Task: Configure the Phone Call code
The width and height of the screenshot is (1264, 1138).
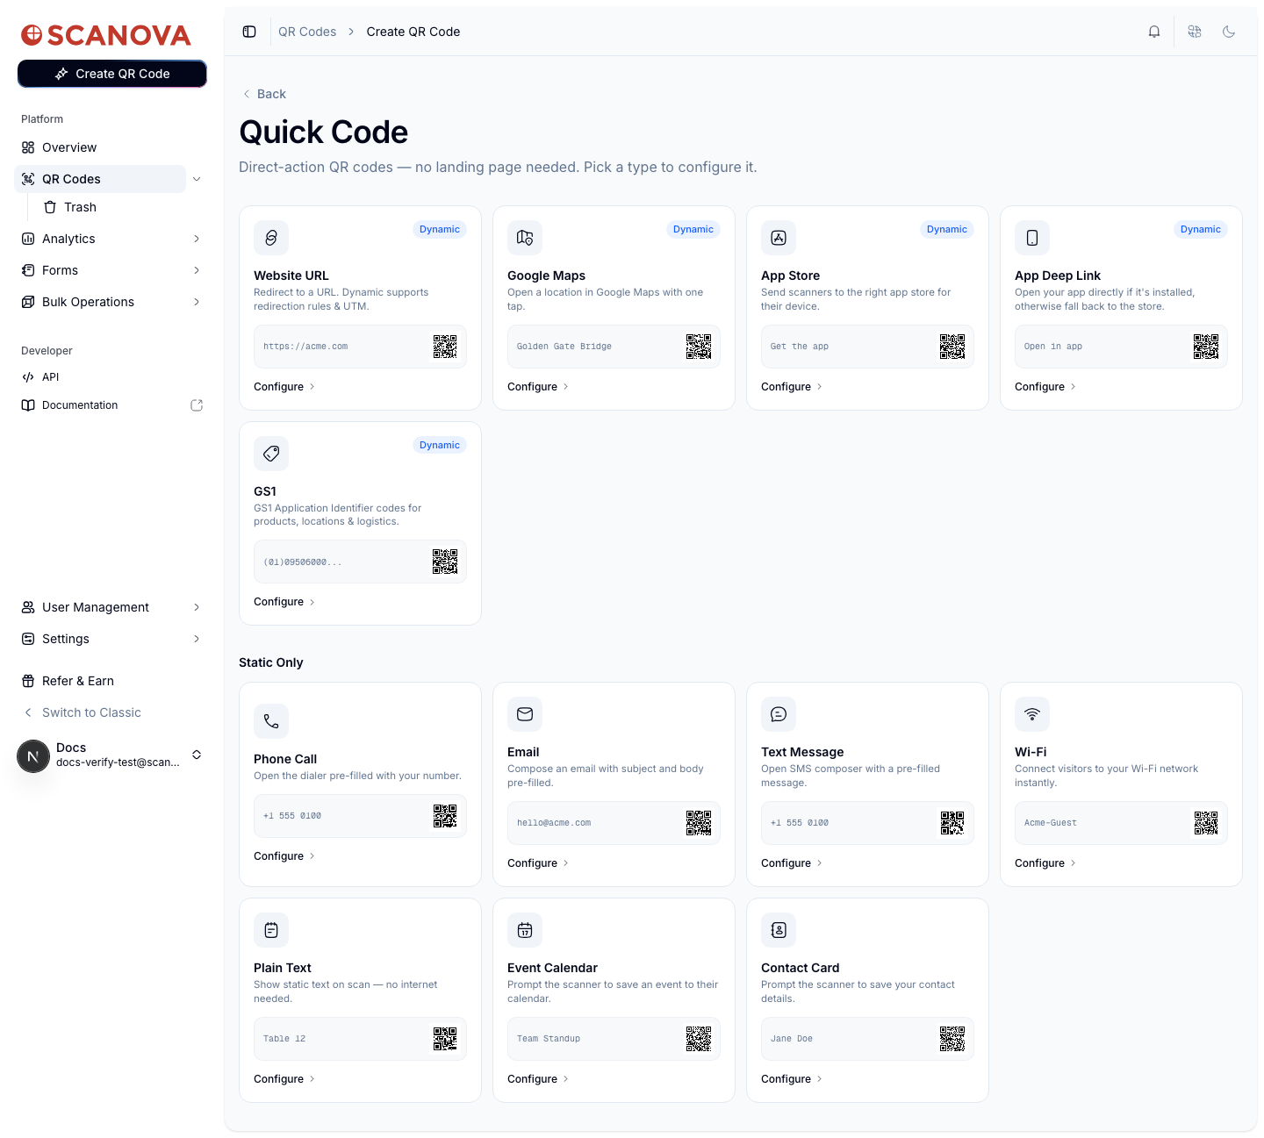Action: pos(284,856)
